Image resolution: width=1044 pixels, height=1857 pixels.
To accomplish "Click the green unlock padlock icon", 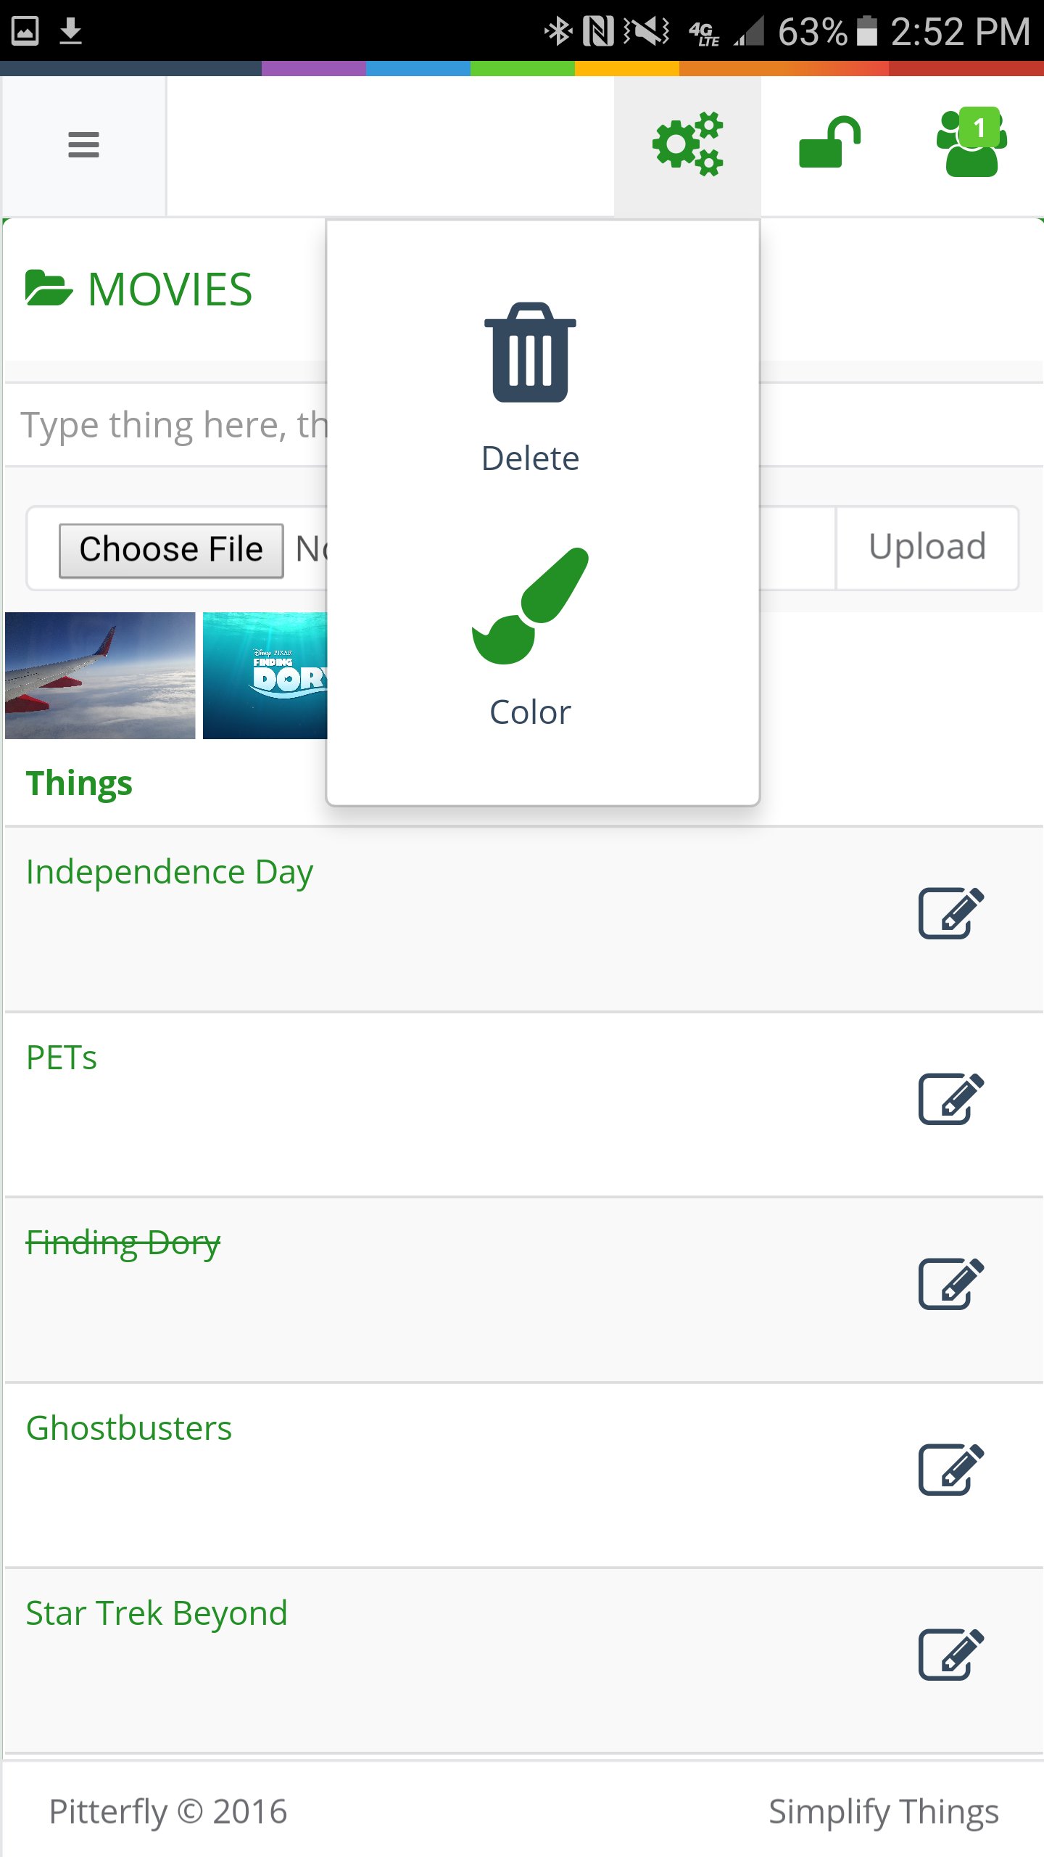I will (x=829, y=143).
